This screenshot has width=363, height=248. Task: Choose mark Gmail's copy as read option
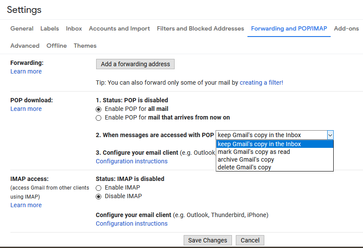(275, 152)
